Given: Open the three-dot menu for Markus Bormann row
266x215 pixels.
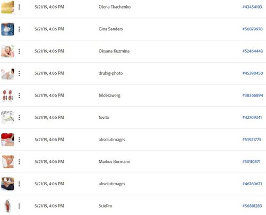Looking at the screenshot, I should click(x=19, y=162).
